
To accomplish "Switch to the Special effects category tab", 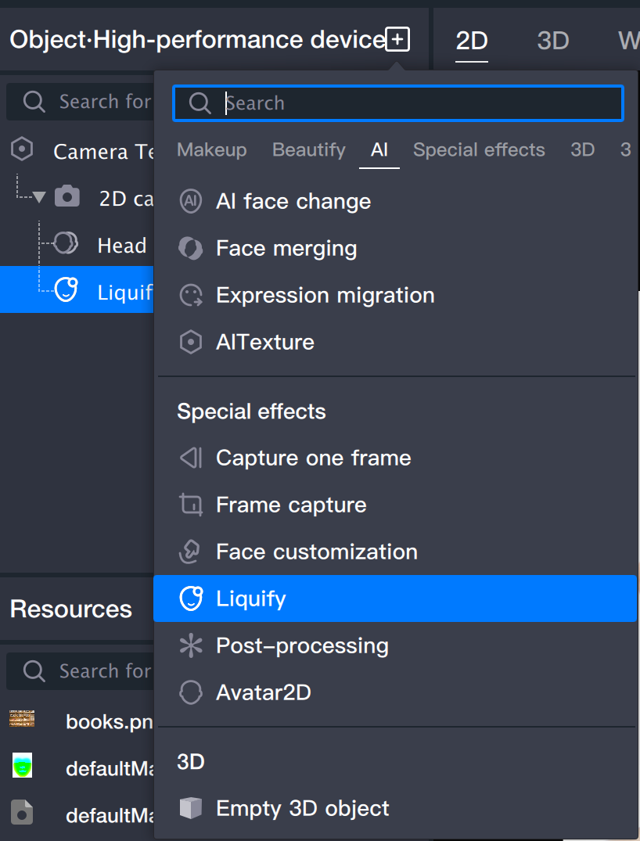I will (x=479, y=150).
